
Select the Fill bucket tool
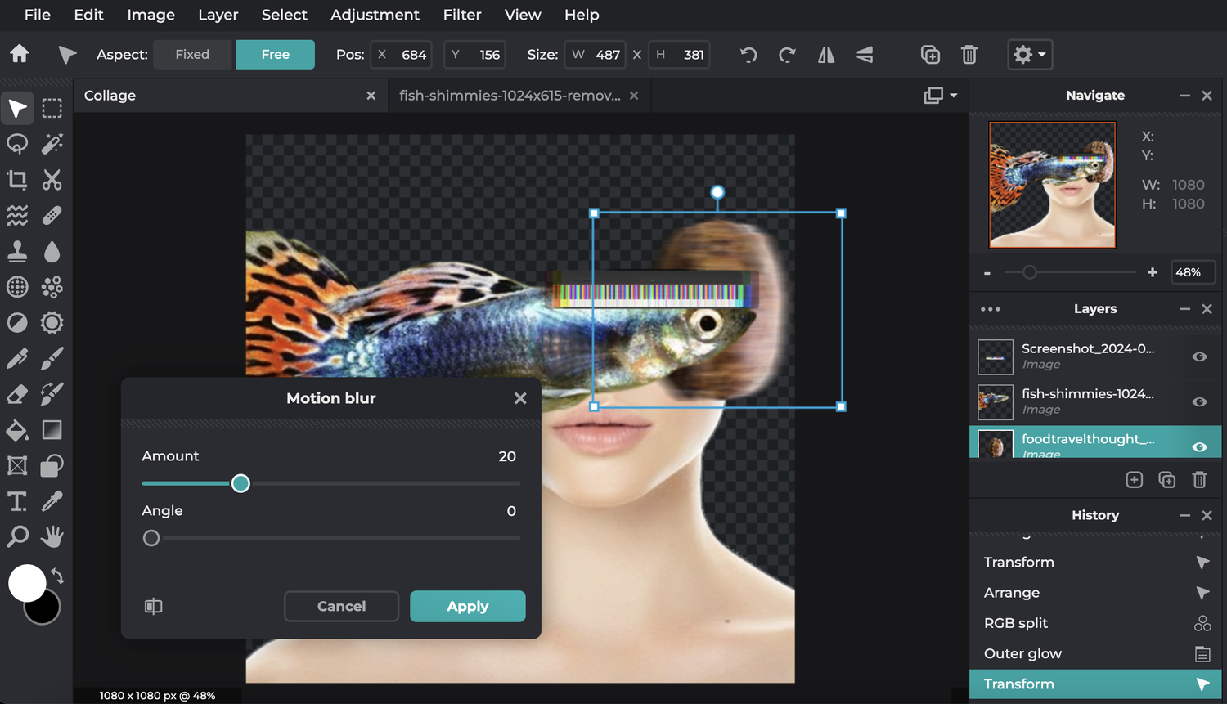pyautogui.click(x=17, y=430)
